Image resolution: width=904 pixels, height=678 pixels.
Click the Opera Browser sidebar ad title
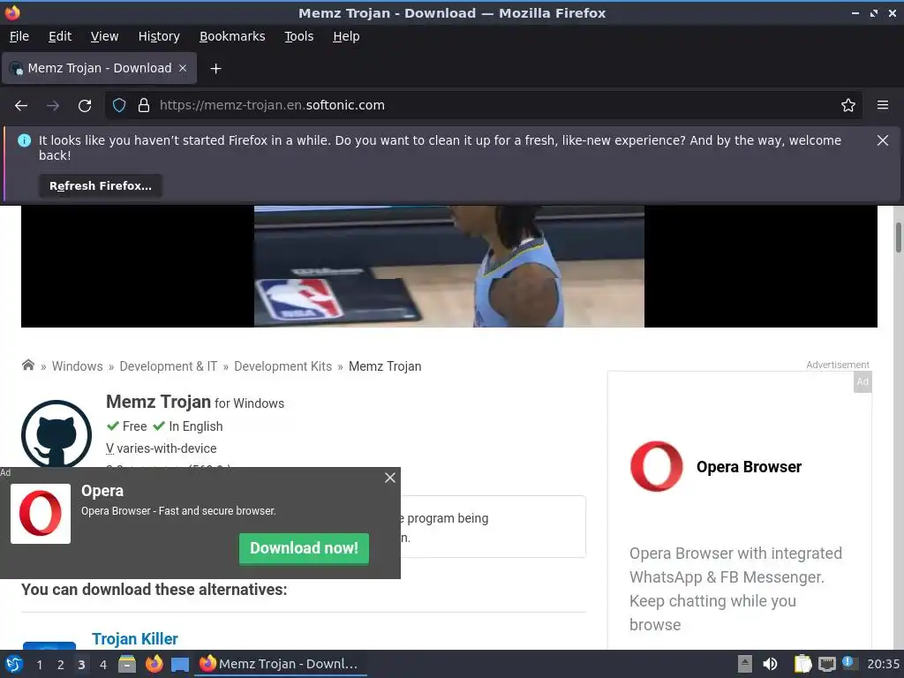[x=749, y=467]
